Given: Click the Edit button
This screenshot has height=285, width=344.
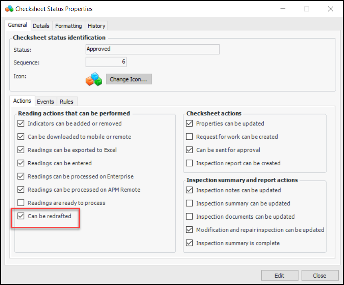Looking at the screenshot, I should pyautogui.click(x=279, y=276).
